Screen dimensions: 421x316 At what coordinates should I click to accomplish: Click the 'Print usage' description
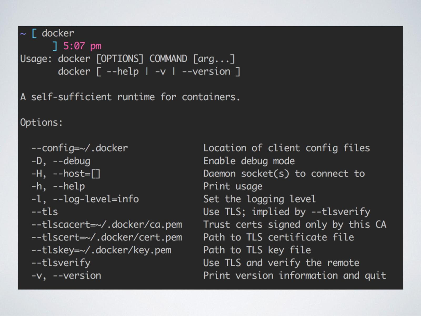[233, 186]
